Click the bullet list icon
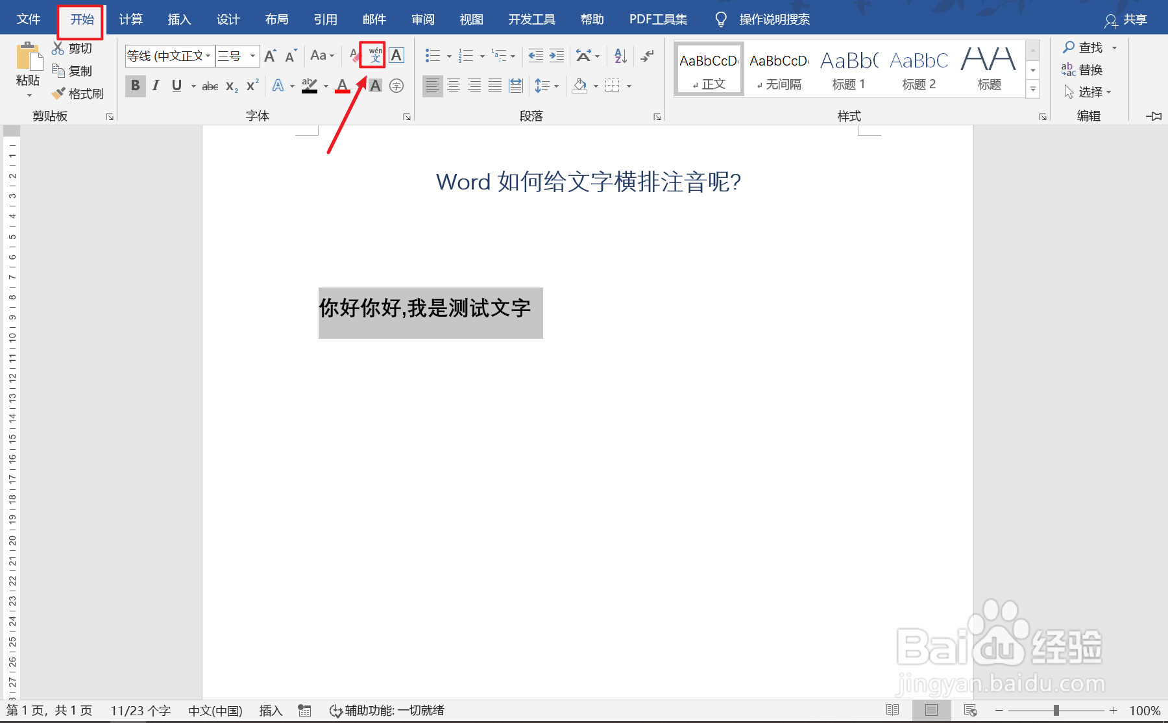This screenshot has height=723, width=1168. (433, 56)
